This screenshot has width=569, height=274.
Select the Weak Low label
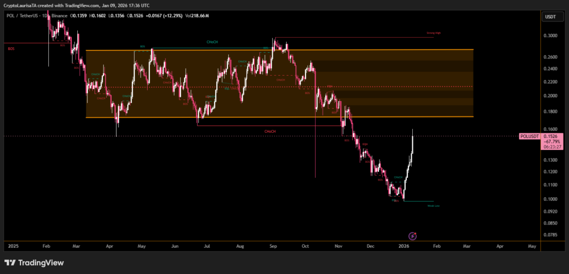(x=433, y=206)
